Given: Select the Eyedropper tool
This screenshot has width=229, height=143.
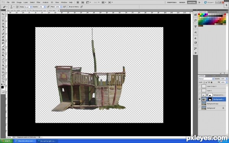Looking at the screenshot, I should pos(3,30).
